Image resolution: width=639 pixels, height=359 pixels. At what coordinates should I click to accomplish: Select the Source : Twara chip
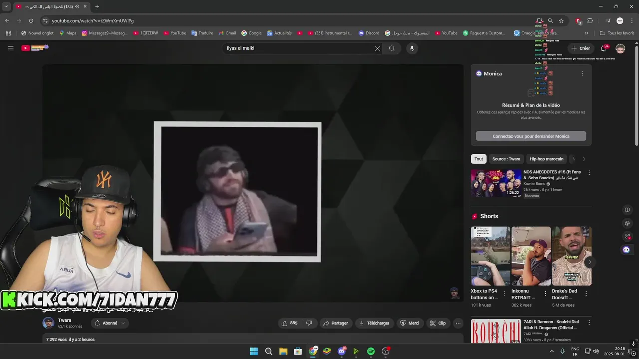(x=506, y=159)
